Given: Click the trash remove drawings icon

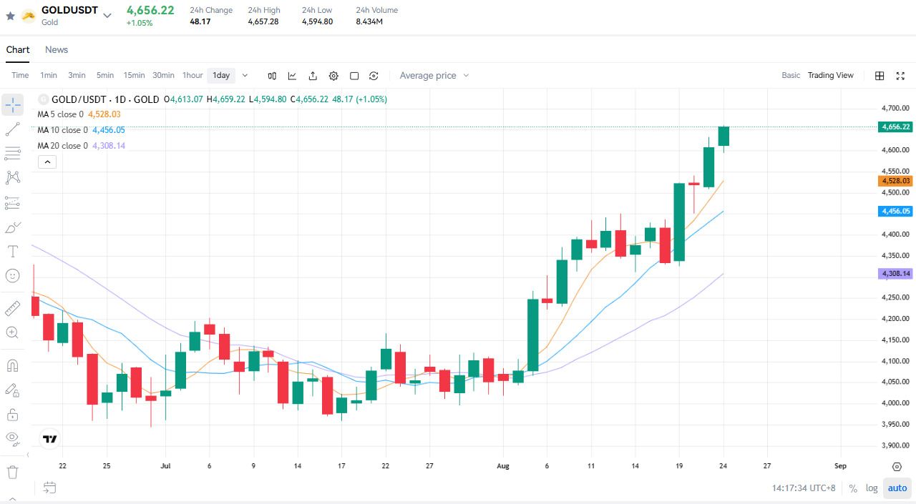Looking at the screenshot, I should pos(12,472).
